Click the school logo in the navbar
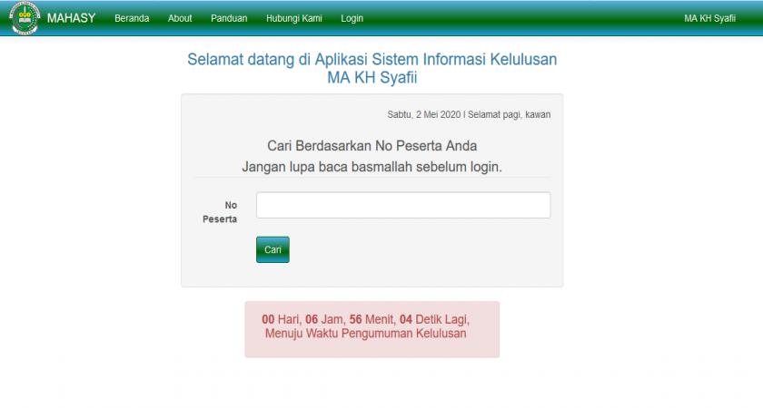Screen dimensions: 763x408 [25, 18]
